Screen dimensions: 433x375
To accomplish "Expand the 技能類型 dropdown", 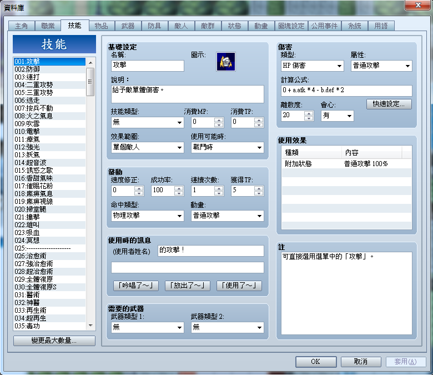I will point(148,122).
